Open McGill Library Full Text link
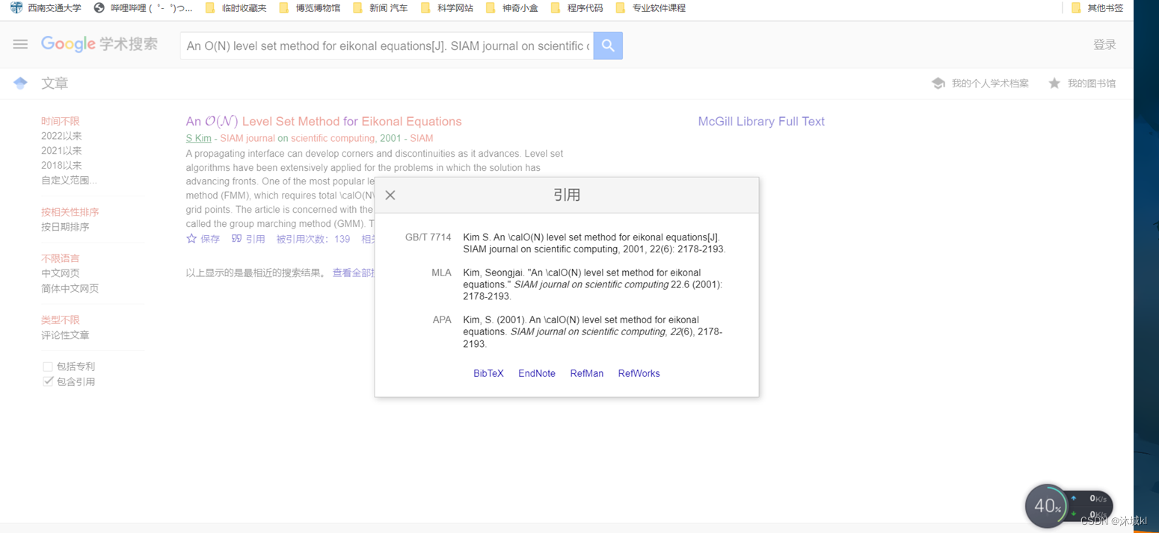 [761, 121]
